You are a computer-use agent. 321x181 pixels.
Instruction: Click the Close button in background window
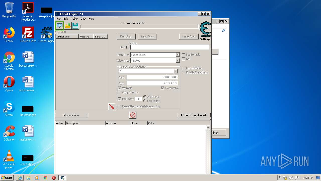218,133
